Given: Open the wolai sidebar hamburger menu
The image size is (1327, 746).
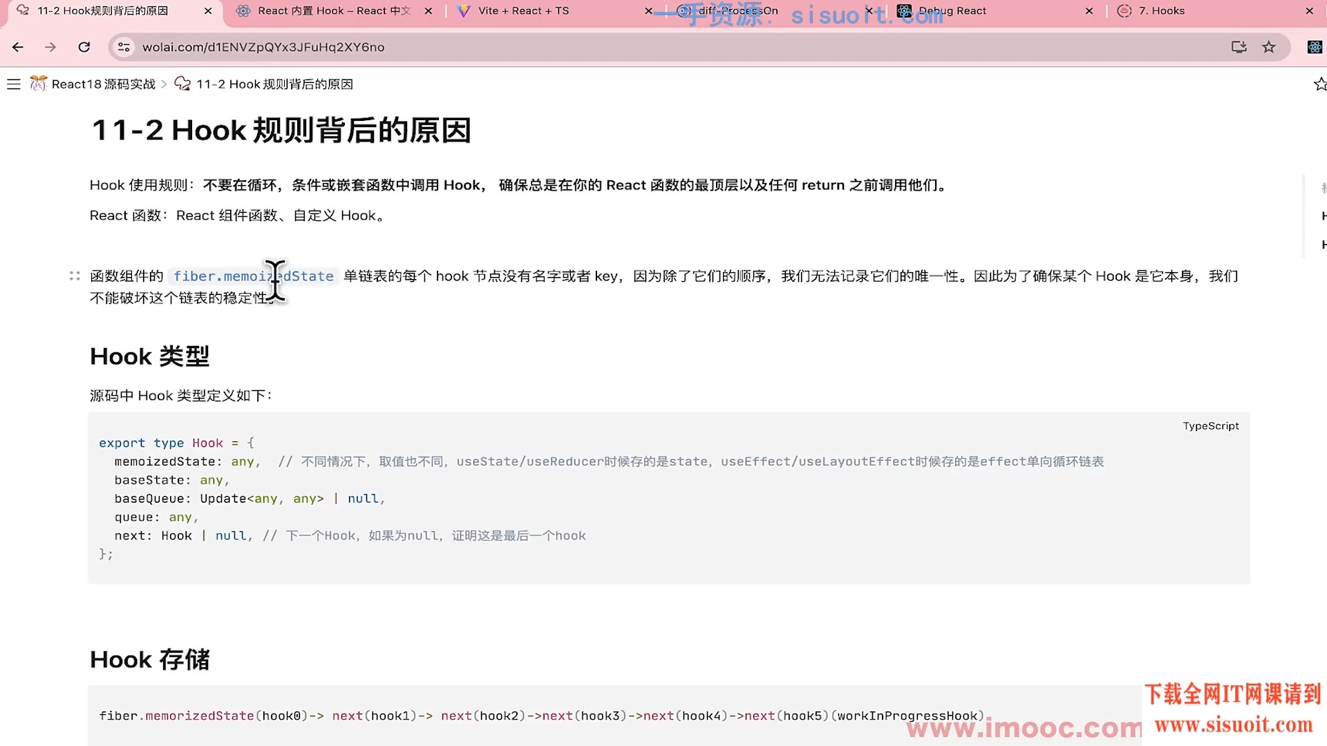Looking at the screenshot, I should (x=14, y=84).
